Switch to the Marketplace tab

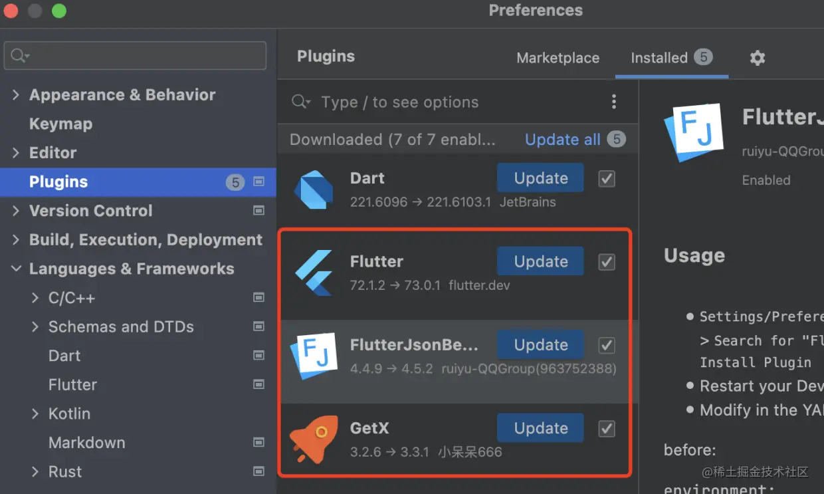[x=558, y=58]
